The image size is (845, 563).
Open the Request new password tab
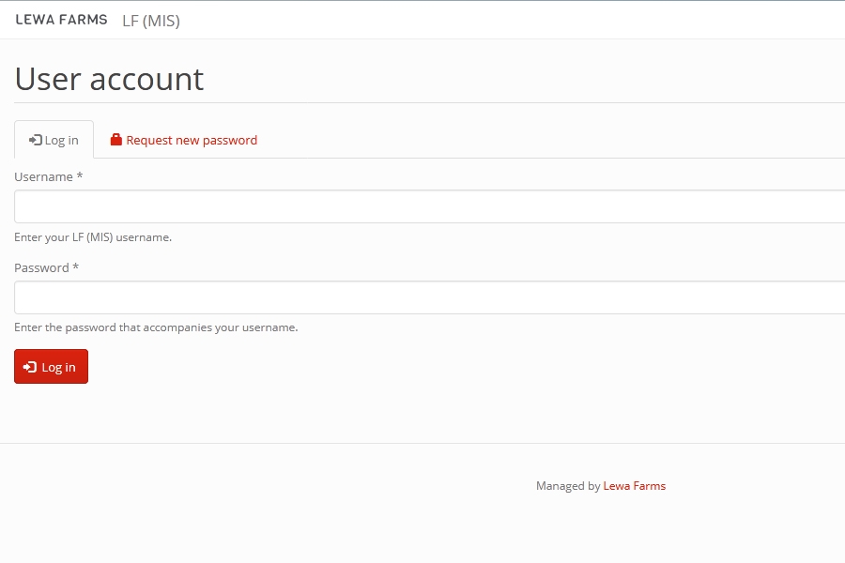(192, 140)
